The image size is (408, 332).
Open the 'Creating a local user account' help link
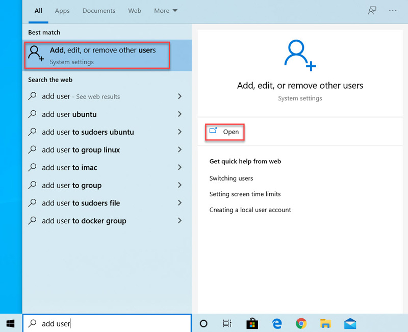click(x=250, y=210)
